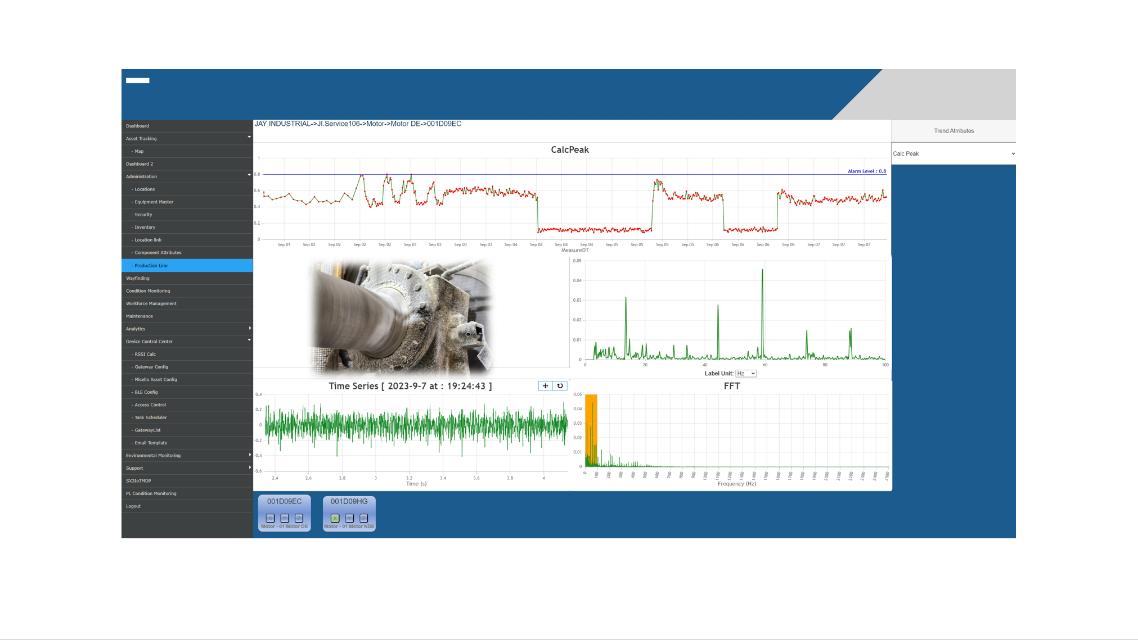The width and height of the screenshot is (1138, 640).
Task: Toggle Y axis on sensor 001D09EC
Action: (285, 518)
